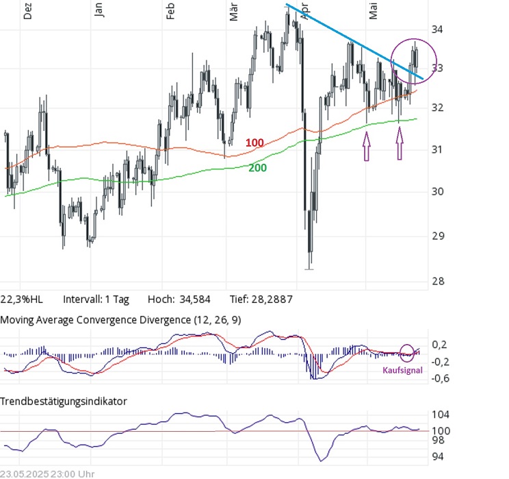Click the blue downtrend line
Viewport: 509px width, 479px height.
[x=354, y=41]
